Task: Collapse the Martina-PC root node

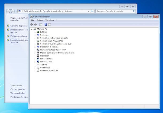Action: 32,29
